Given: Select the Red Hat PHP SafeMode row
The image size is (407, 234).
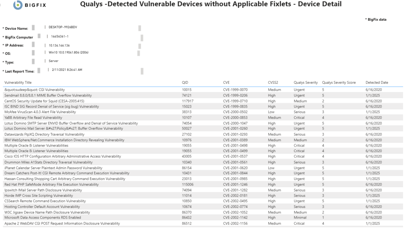Looking at the screenshot, I should (x=52, y=185).
